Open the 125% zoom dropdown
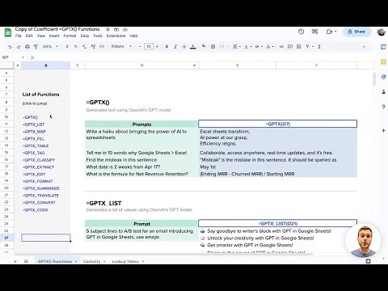Viewport: 388px width, 291px height. [50, 47]
